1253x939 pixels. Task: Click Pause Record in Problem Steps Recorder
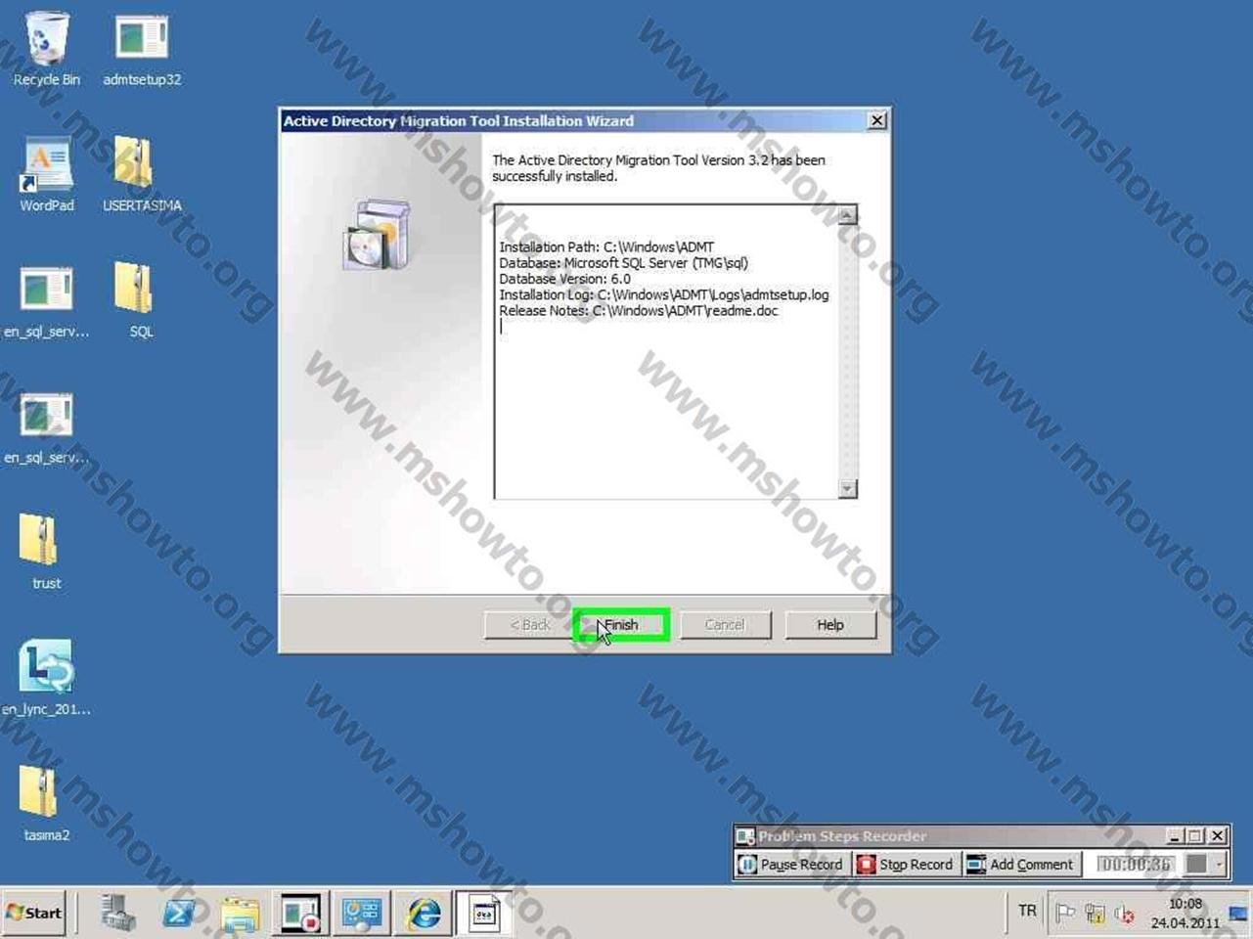[790, 865]
